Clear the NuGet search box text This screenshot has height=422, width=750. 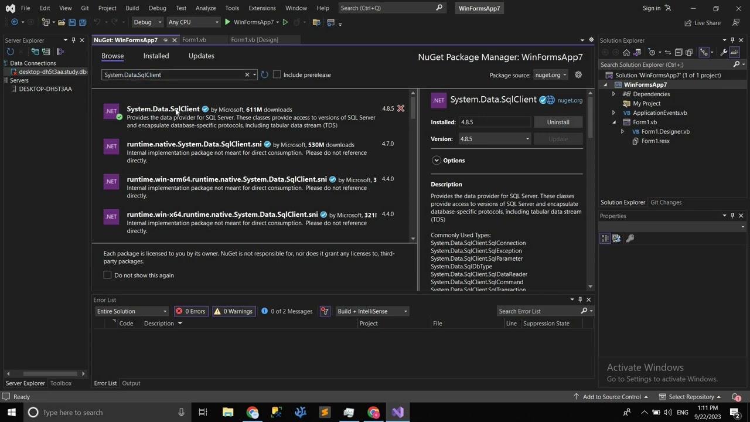[247, 75]
